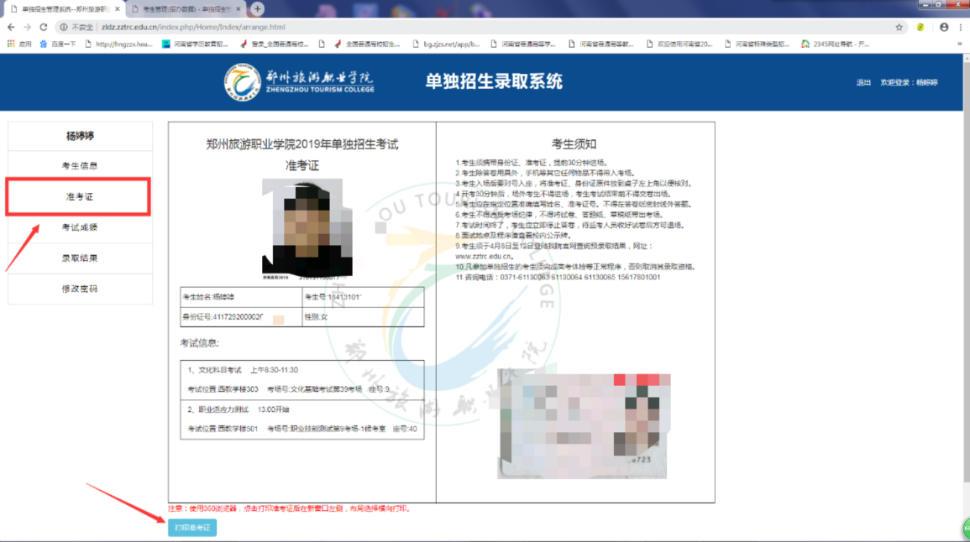Expand the bookmarks overflow chevron
This screenshot has width=970, height=542.
(x=959, y=44)
